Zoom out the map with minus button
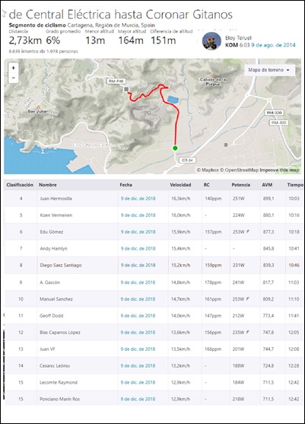 [x=14, y=78]
